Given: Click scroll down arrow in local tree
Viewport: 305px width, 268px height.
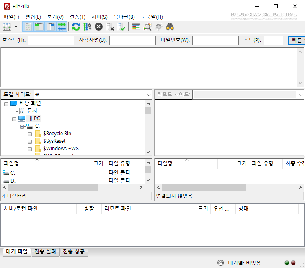Looking at the screenshot, I should click(148, 152).
